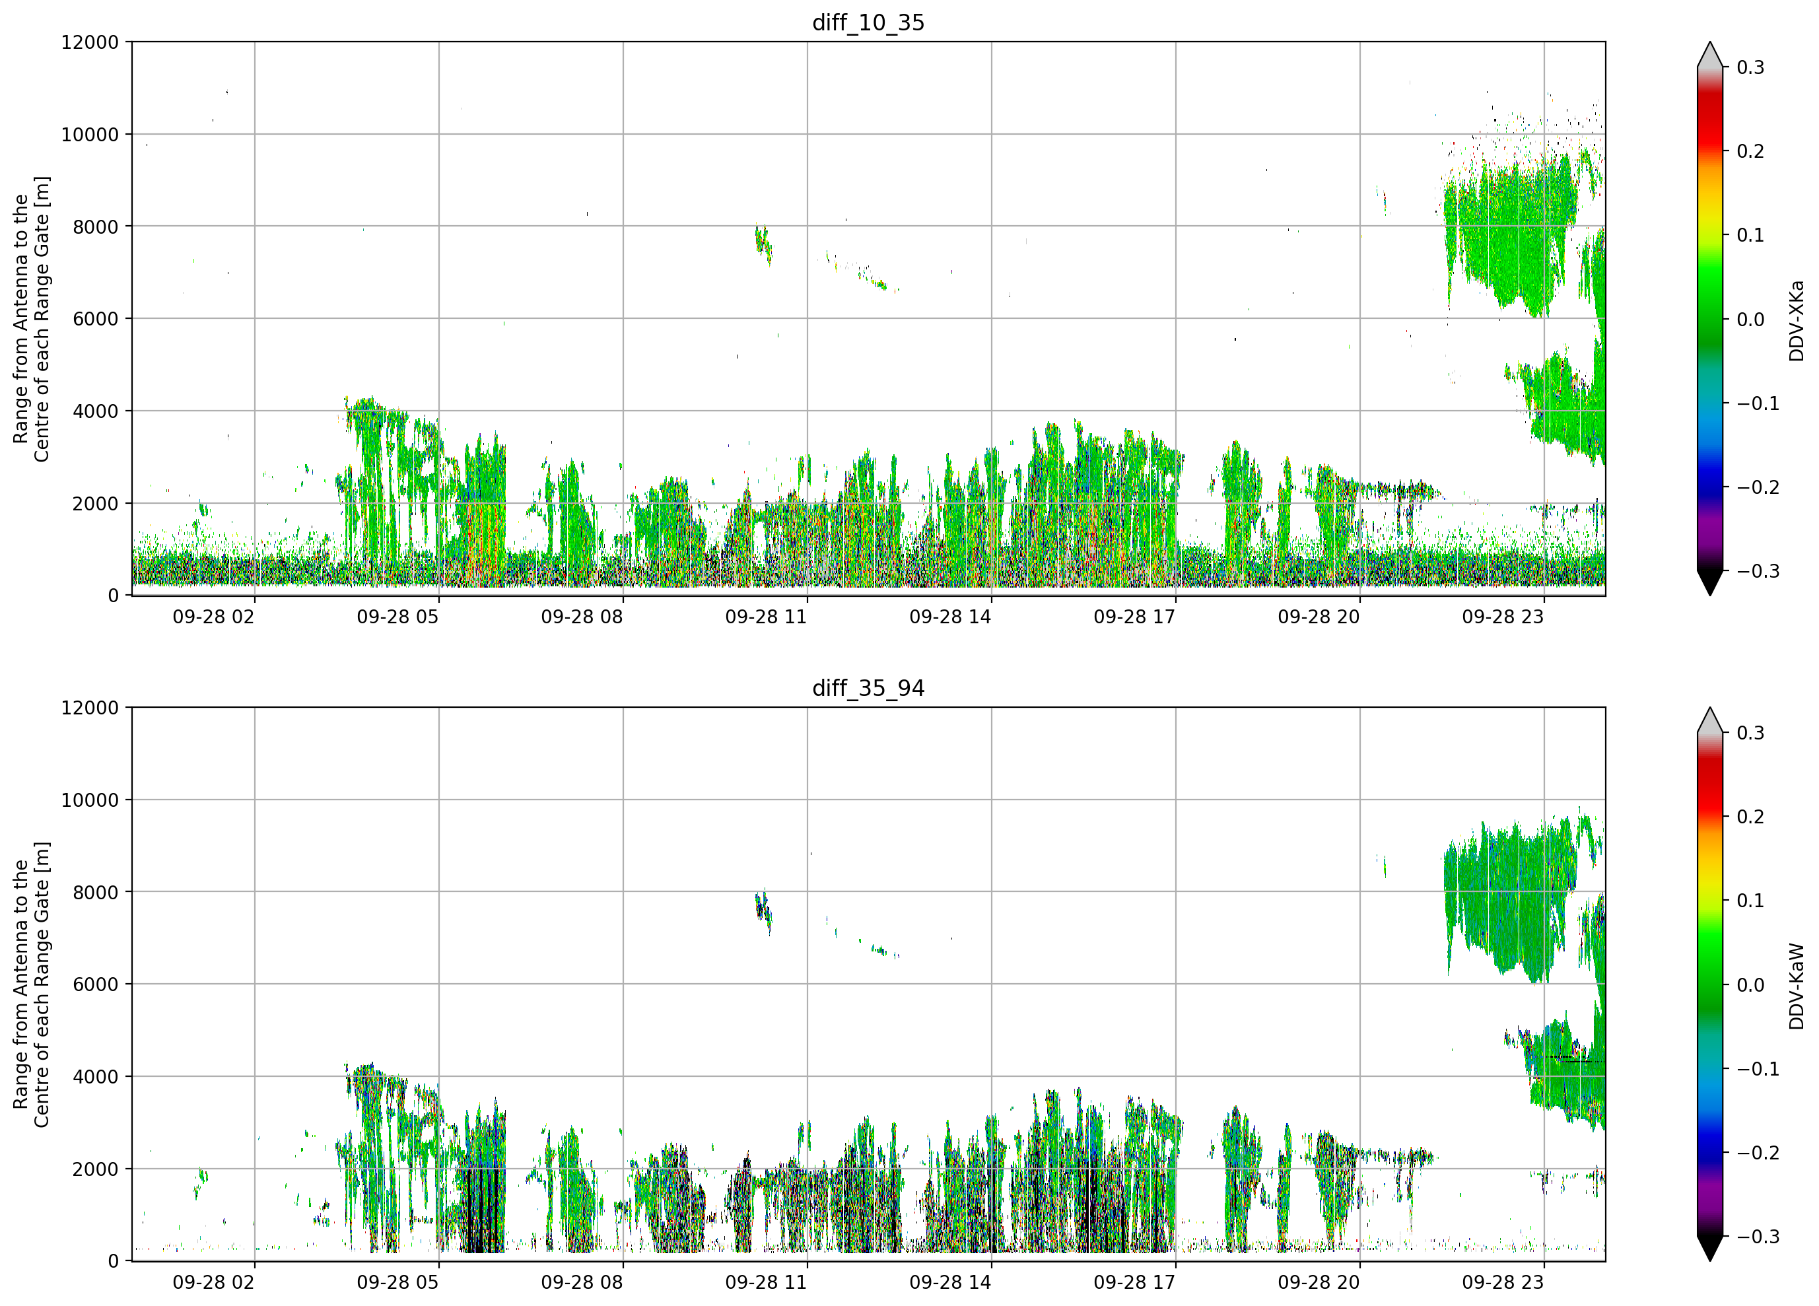Click the black lower arrow of DDV-XKa colorbar
1819x1306 pixels.
point(1710,583)
